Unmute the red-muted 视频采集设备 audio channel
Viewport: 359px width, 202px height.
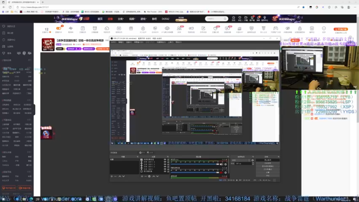[221, 172]
